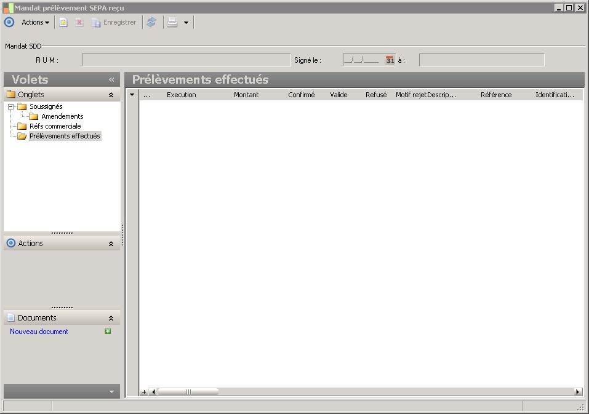Click the horizontal scrollbar left arrow
Viewport: 589px width, 414px height.
[153, 392]
